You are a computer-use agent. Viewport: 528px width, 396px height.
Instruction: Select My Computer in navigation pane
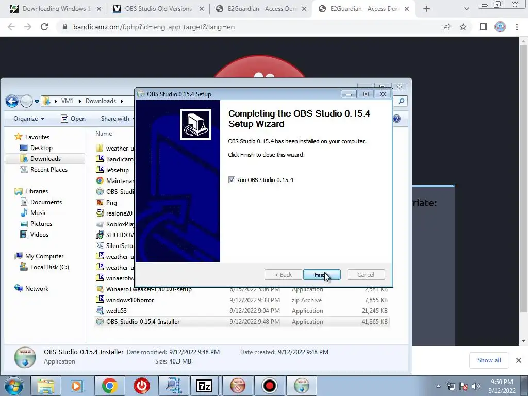tap(44, 256)
